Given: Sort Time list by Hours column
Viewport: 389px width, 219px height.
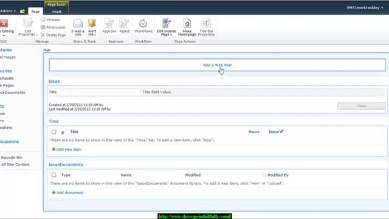Looking at the screenshot, I should coord(254,131).
